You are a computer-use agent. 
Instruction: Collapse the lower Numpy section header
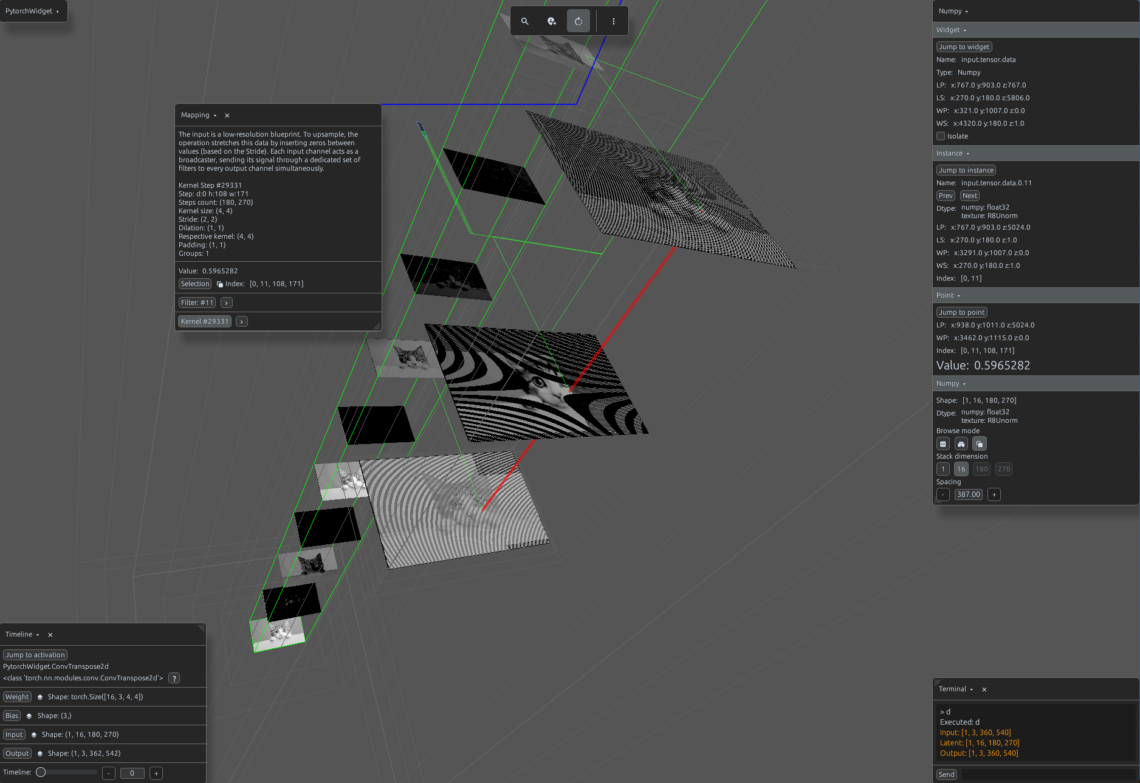(951, 383)
